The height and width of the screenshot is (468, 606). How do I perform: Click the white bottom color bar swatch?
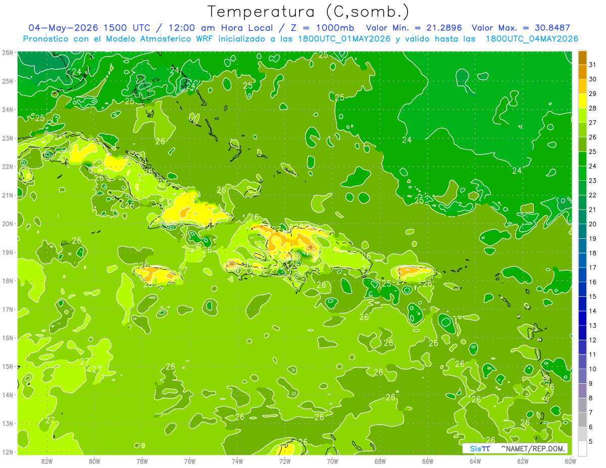coord(582,448)
